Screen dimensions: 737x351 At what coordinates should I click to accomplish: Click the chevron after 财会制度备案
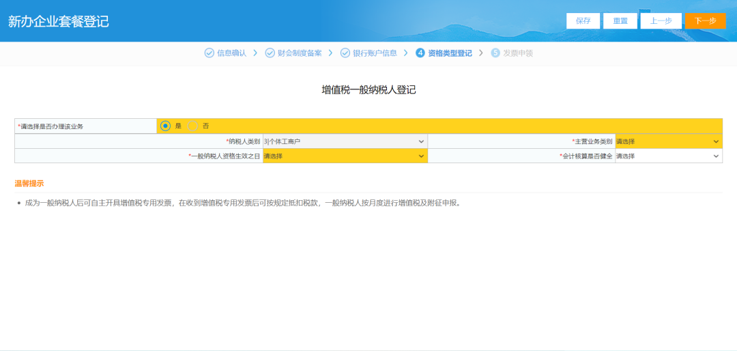pos(330,53)
